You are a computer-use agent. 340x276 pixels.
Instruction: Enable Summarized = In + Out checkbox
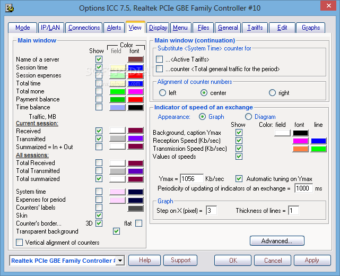(99, 146)
